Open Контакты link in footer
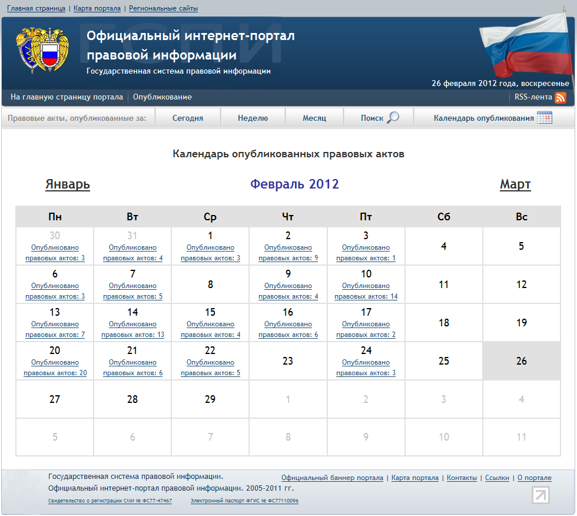 pos(462,478)
